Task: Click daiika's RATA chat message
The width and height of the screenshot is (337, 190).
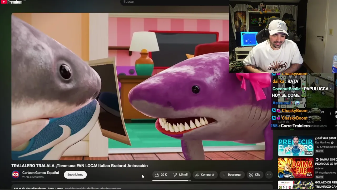Action: point(285,82)
